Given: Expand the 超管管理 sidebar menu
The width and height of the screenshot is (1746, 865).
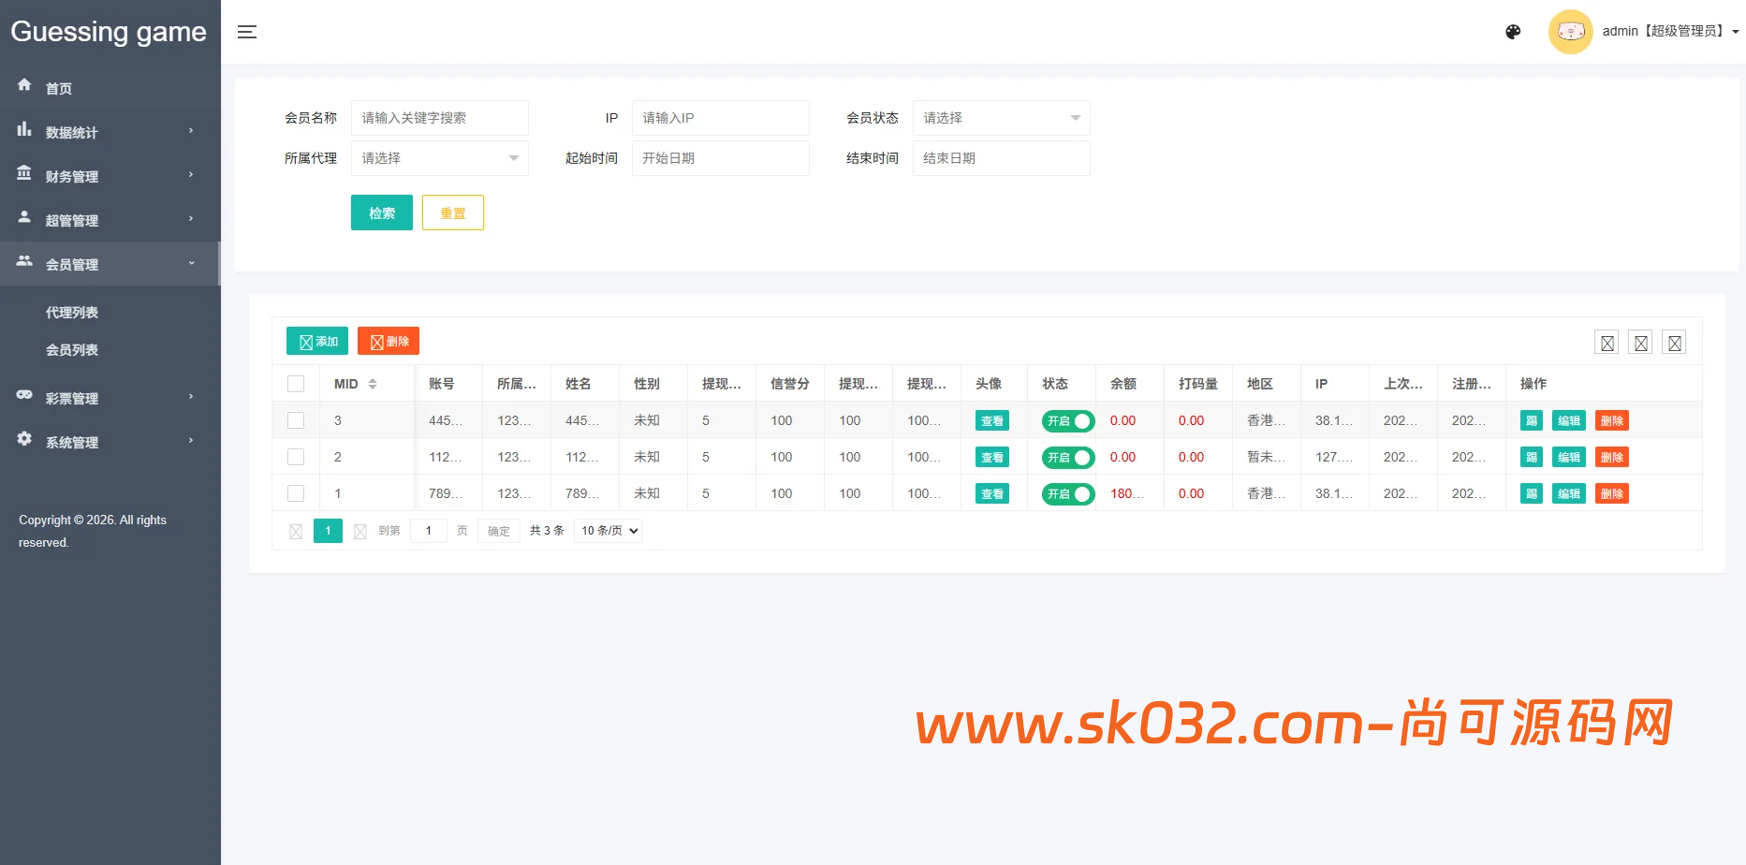Looking at the screenshot, I should (x=110, y=220).
